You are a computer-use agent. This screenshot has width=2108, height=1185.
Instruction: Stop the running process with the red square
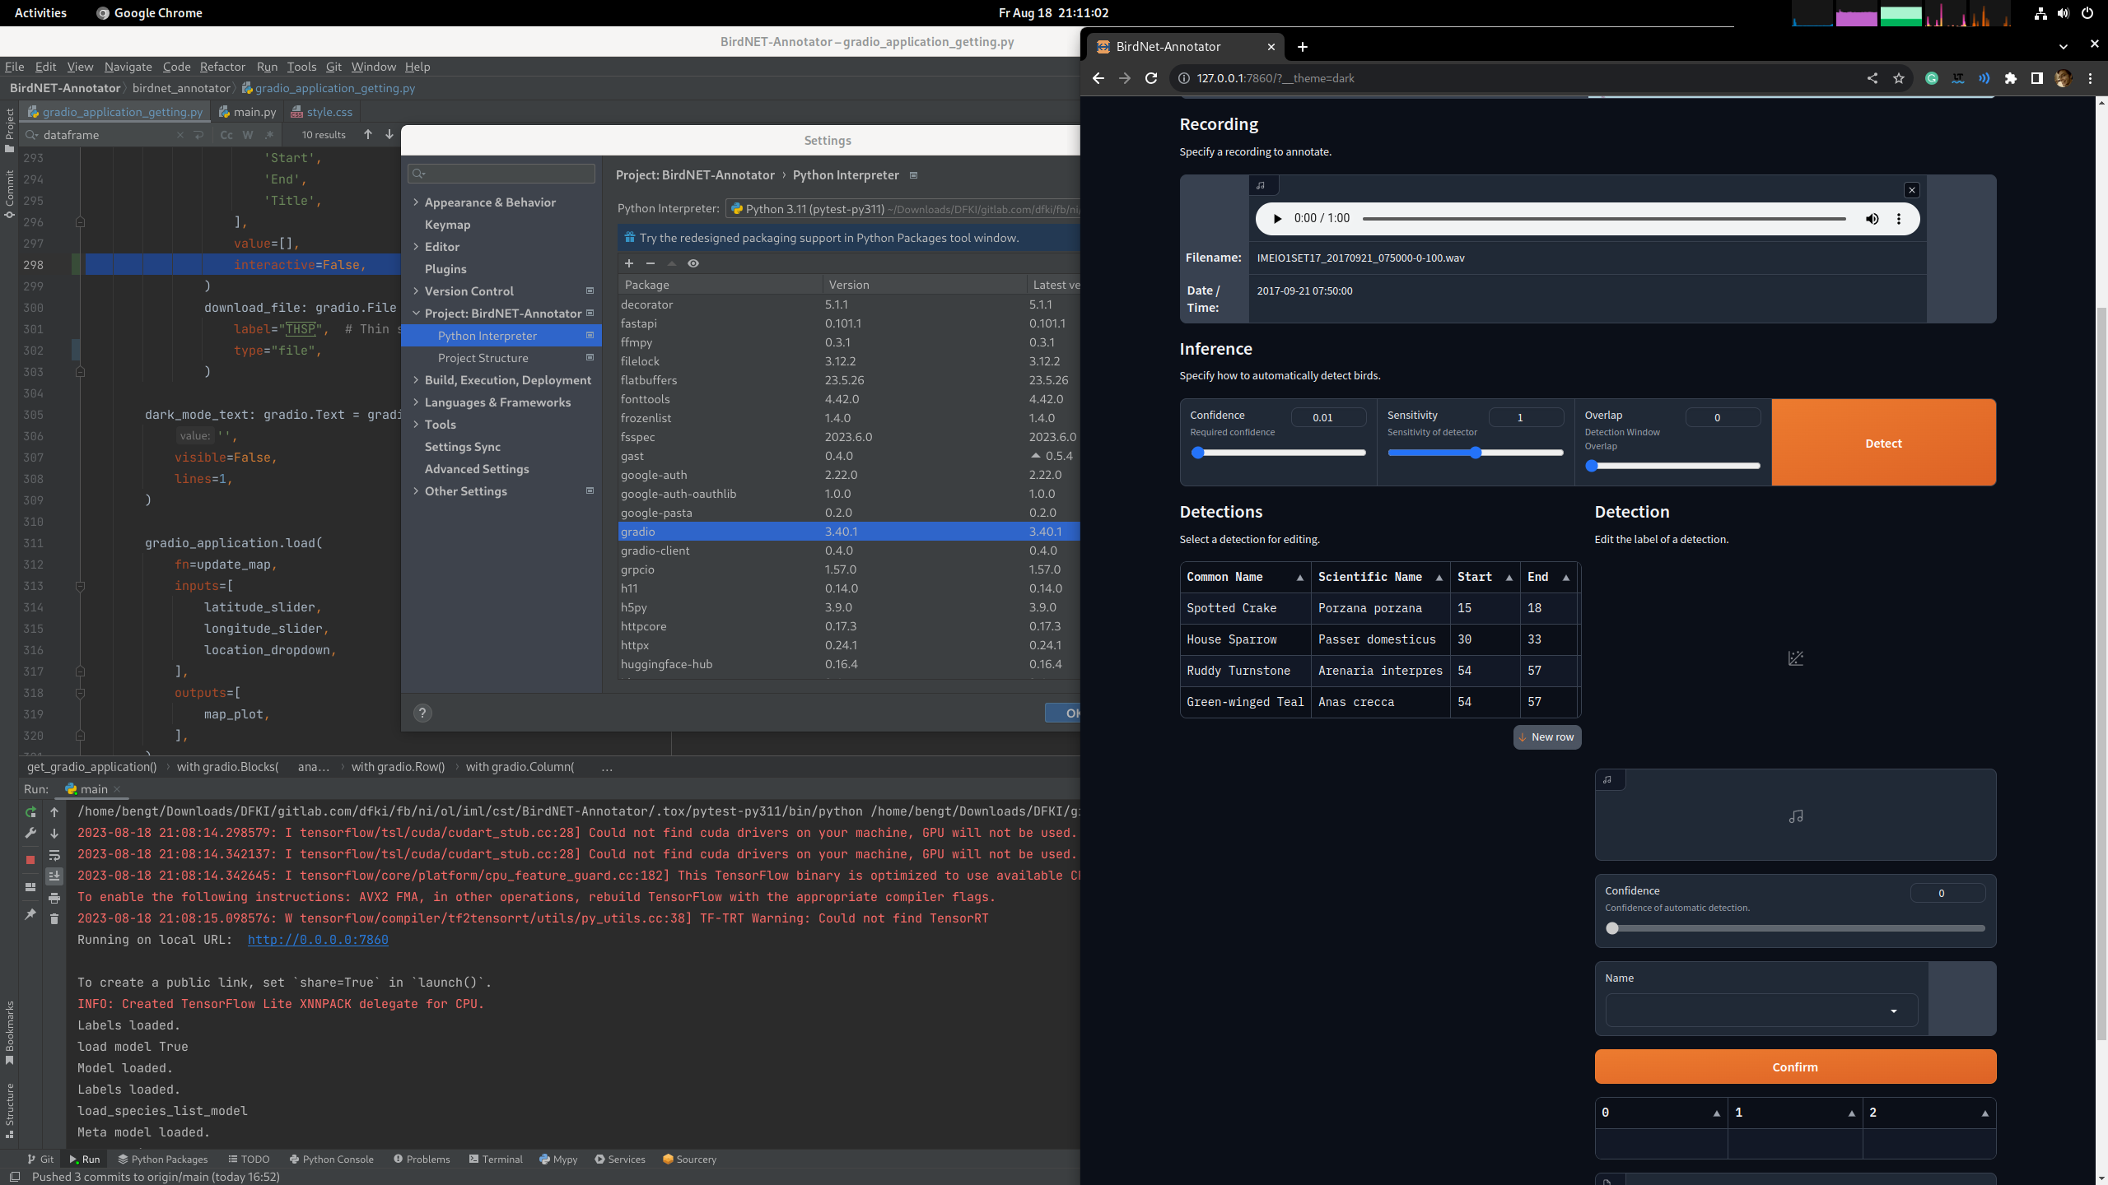click(30, 858)
